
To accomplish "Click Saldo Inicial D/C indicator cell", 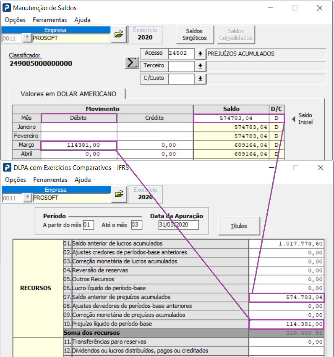I will point(277,118).
